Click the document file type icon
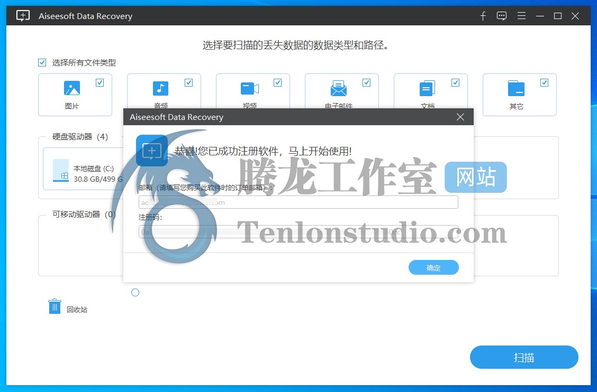 point(427,88)
